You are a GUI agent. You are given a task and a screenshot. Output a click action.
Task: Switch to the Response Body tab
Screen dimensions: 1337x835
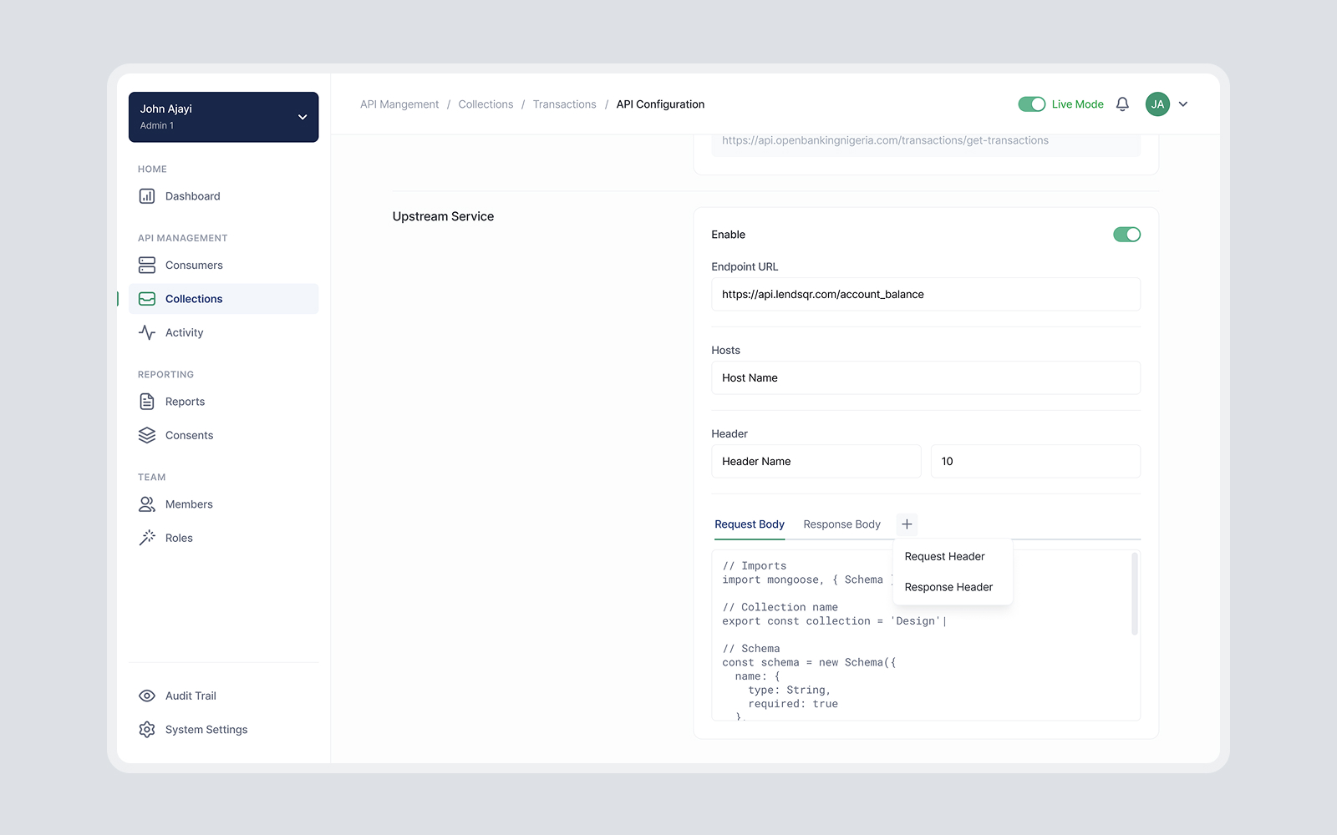coord(841,524)
